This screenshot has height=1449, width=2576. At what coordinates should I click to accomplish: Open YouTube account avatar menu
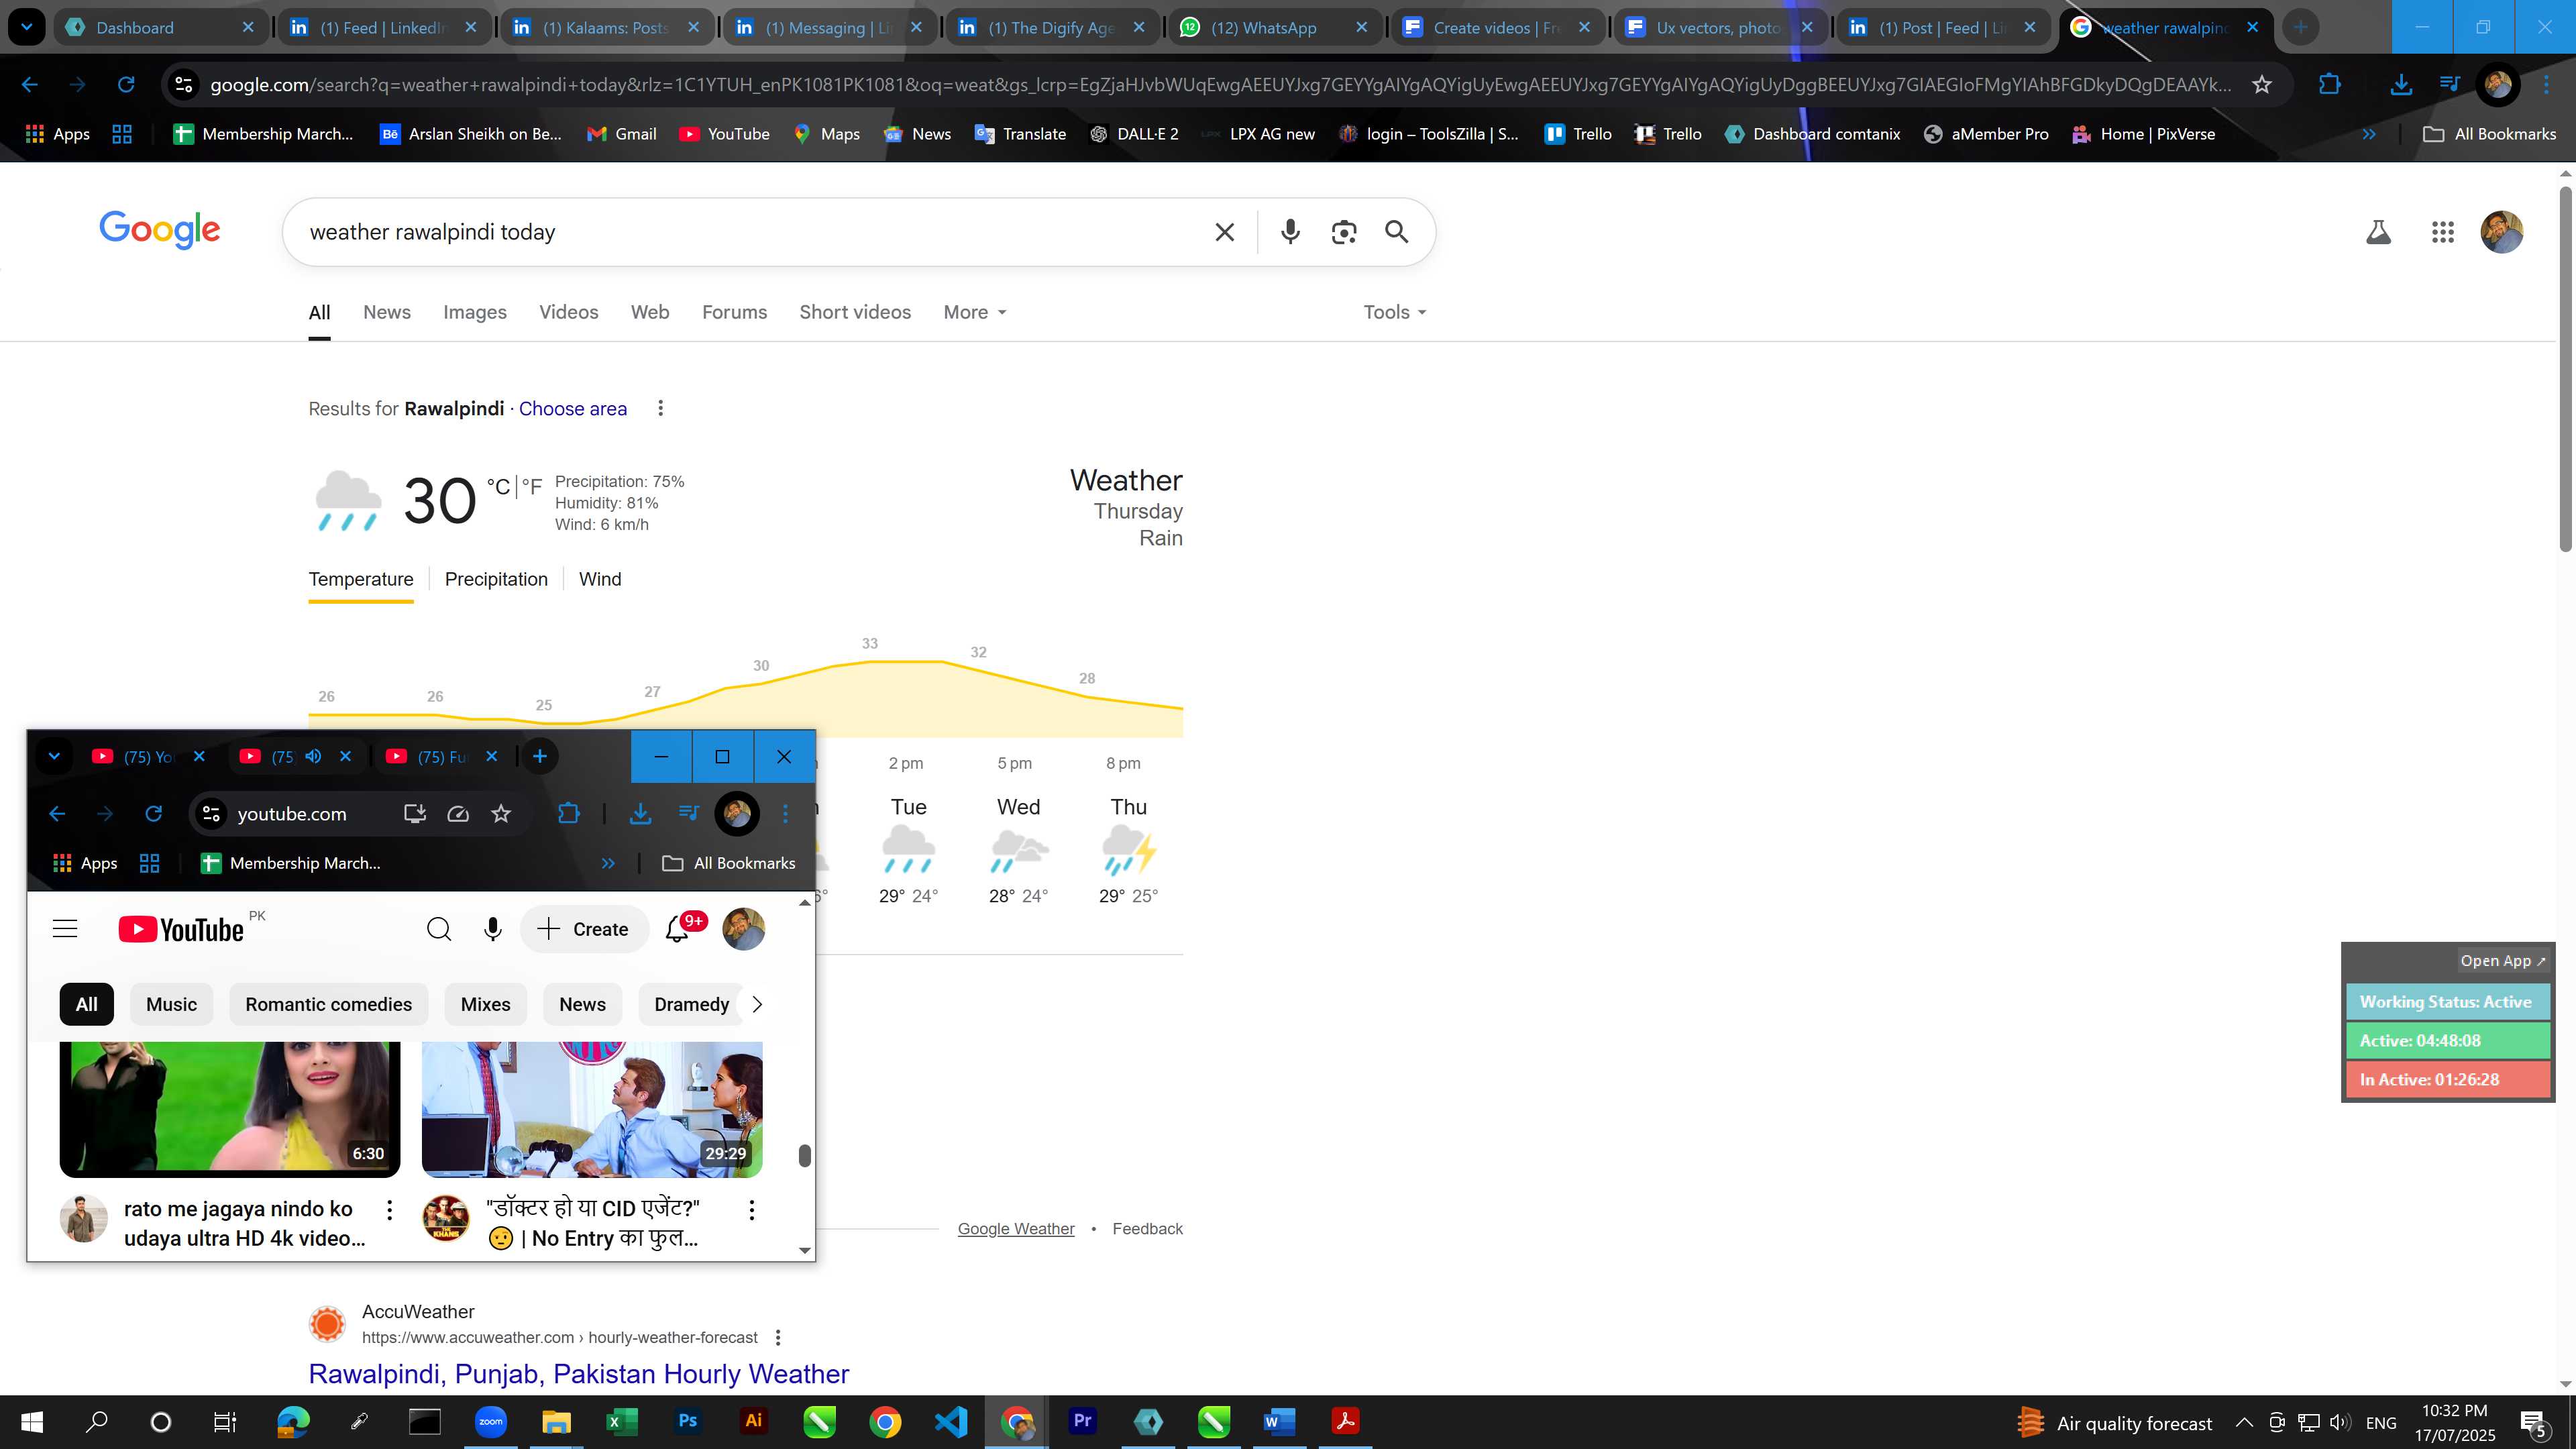tap(743, 929)
